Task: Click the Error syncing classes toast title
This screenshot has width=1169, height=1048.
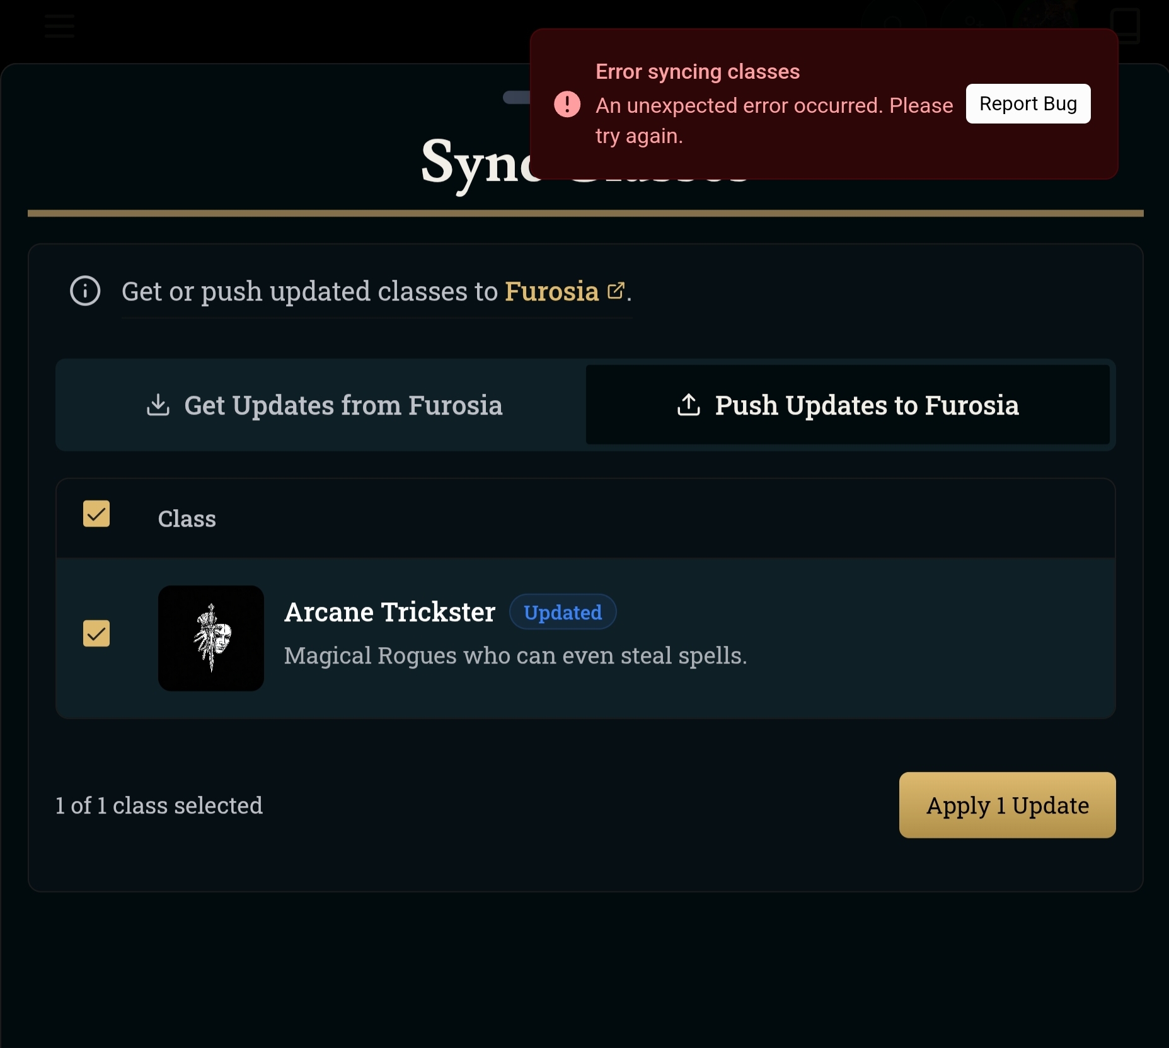Action: (x=698, y=72)
